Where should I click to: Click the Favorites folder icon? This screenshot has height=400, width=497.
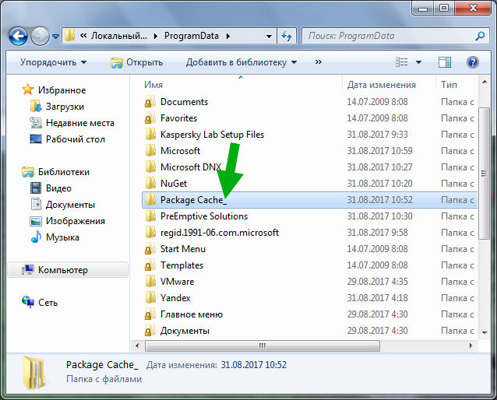coord(150,118)
